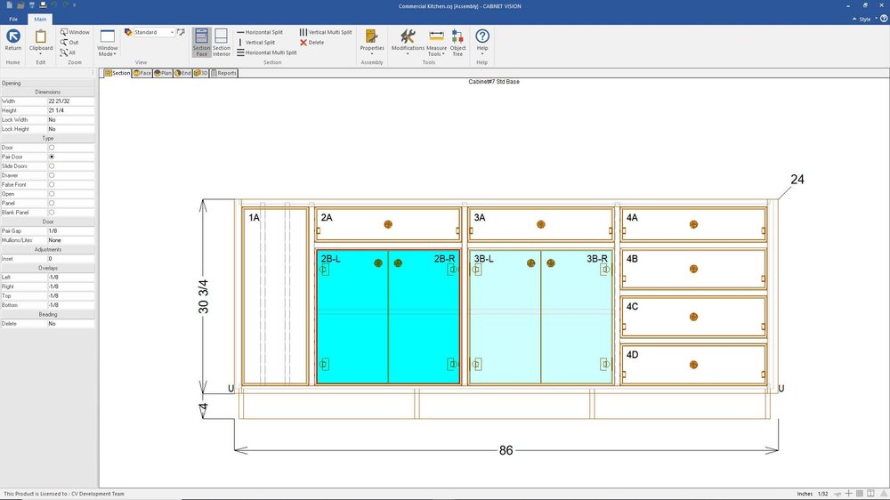The image size is (890, 500).
Task: Click the grid icon in status bar
Action: coord(860,494)
